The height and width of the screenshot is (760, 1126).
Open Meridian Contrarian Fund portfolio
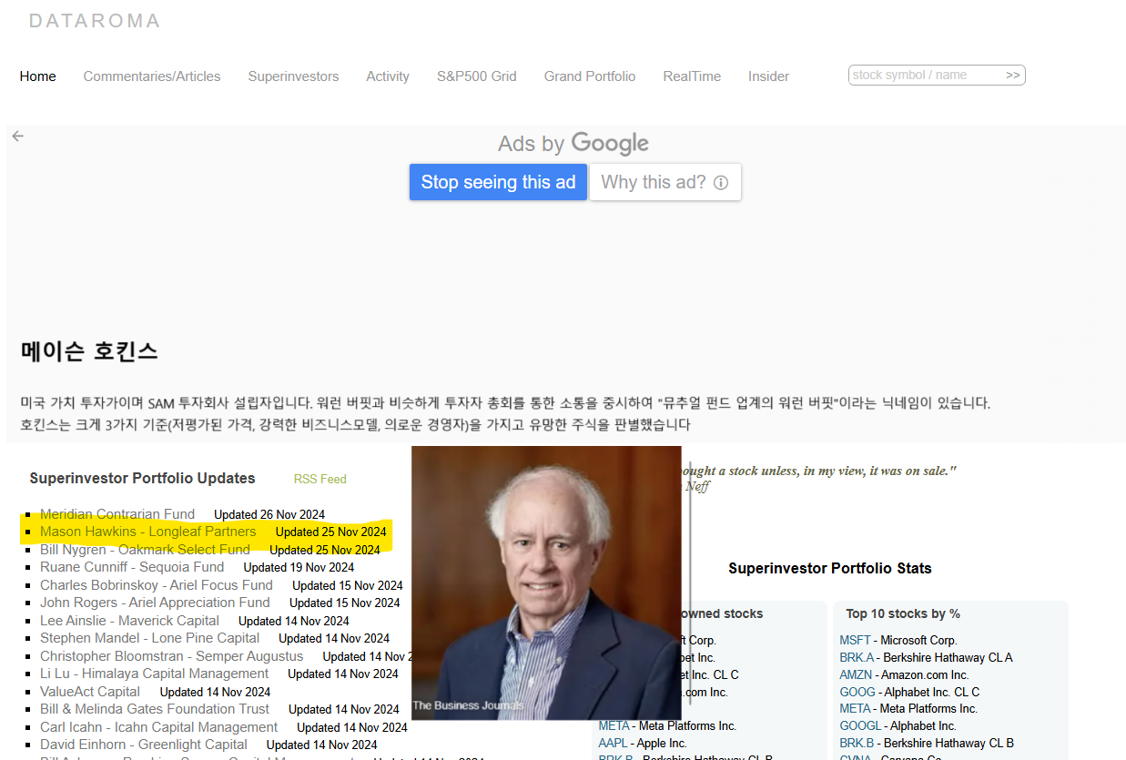coord(117,514)
